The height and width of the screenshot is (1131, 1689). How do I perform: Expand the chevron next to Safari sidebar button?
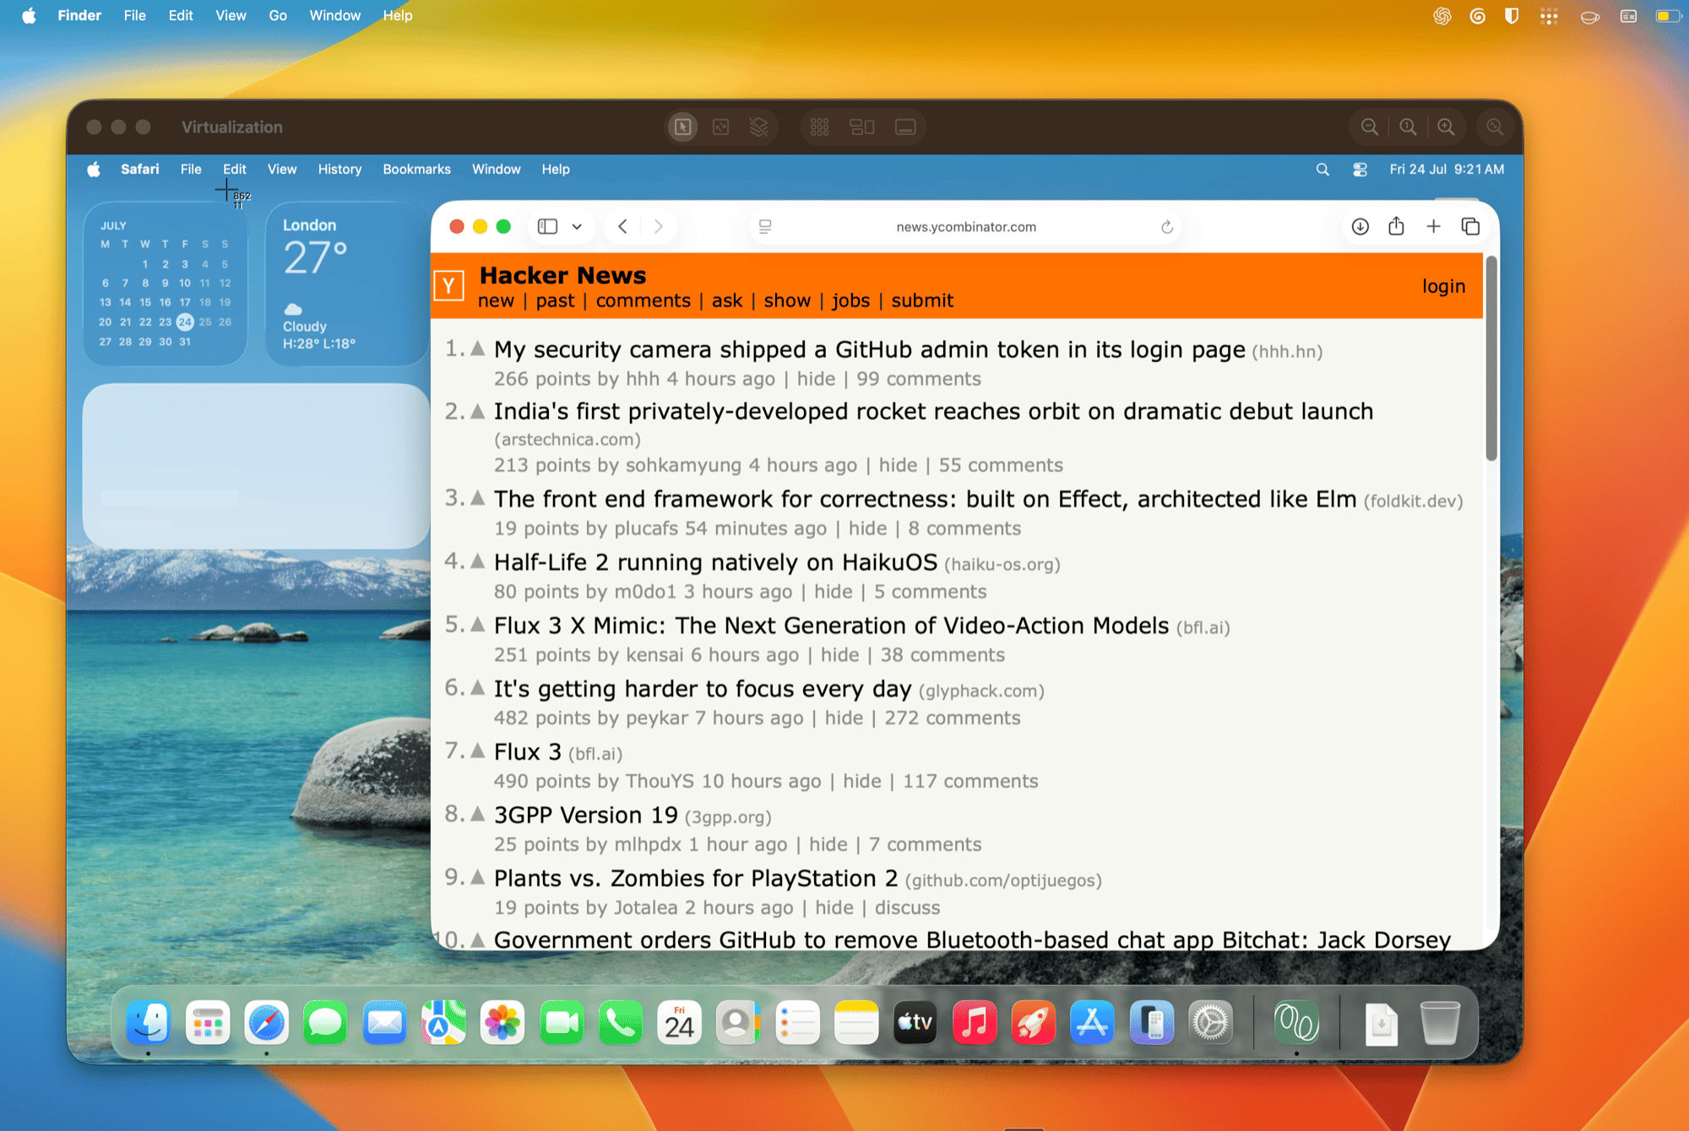(577, 226)
